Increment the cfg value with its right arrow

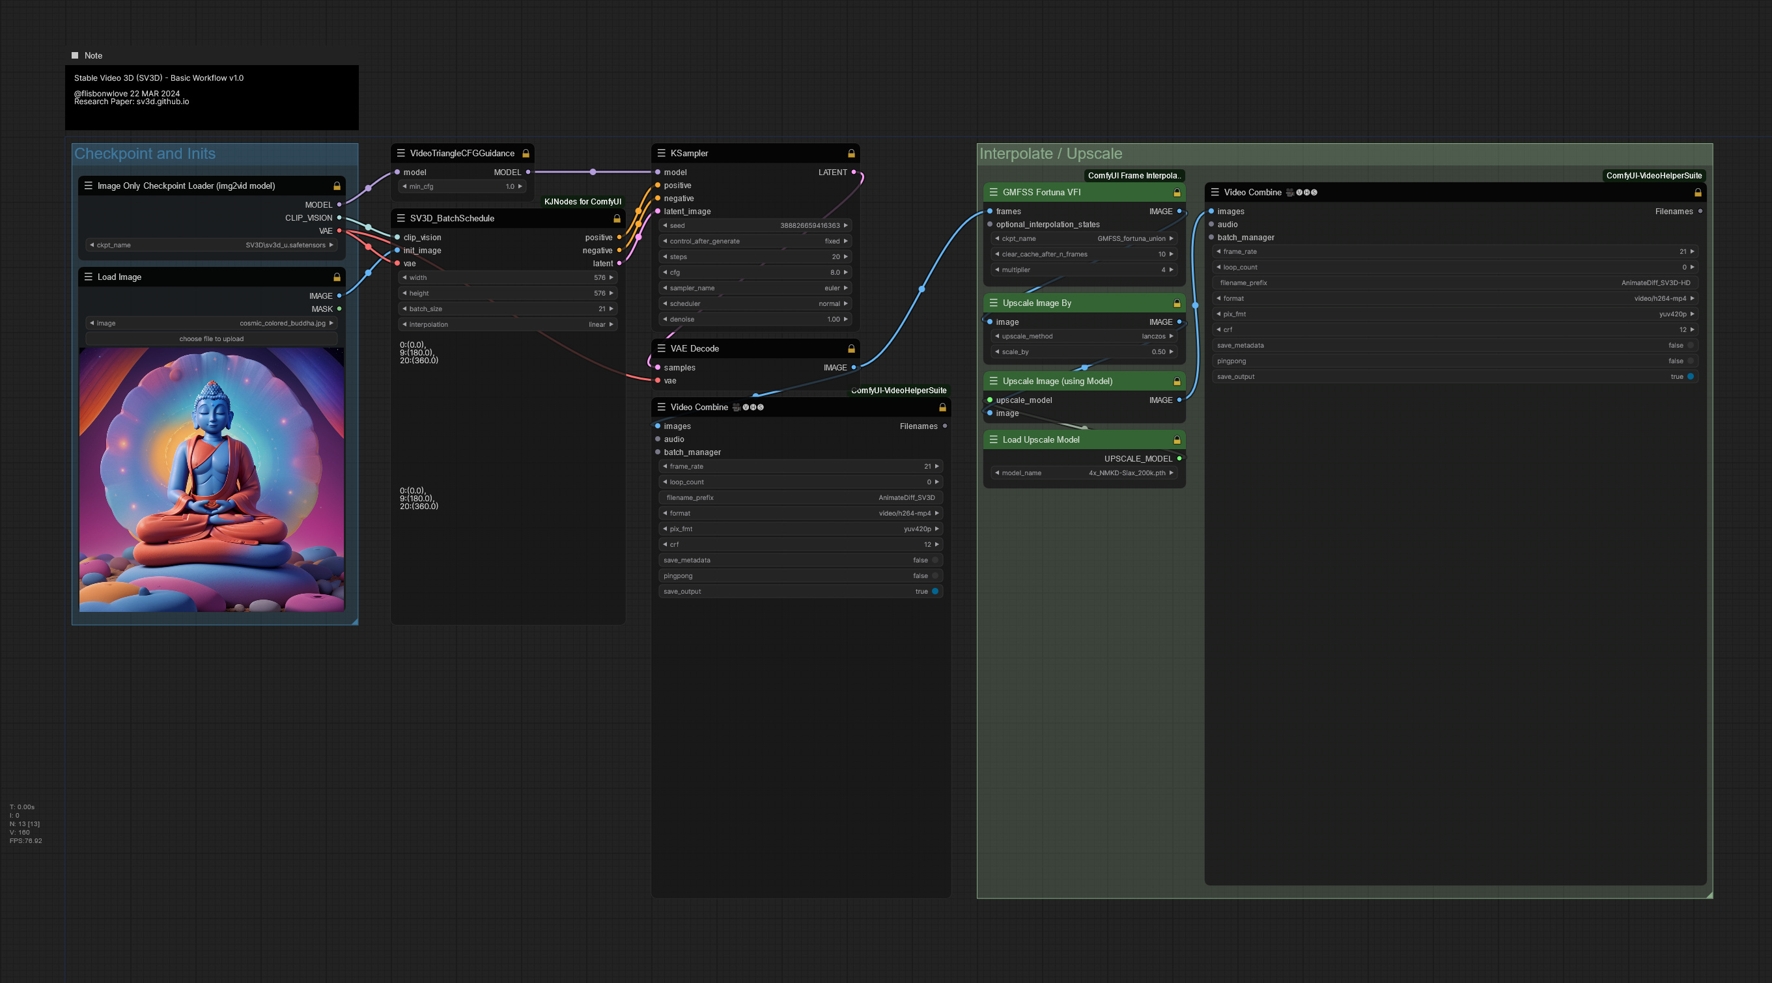845,272
